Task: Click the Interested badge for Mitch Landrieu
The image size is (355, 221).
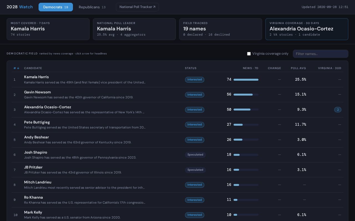Action: point(195,185)
